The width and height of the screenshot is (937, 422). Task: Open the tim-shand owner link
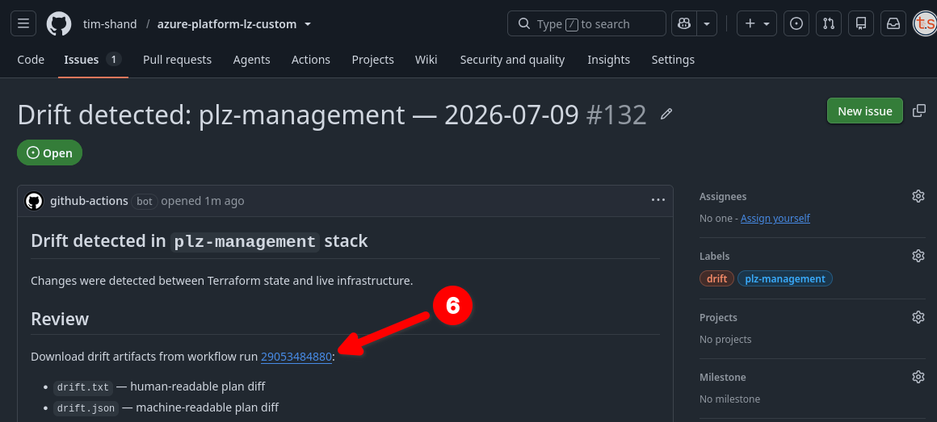coord(110,24)
